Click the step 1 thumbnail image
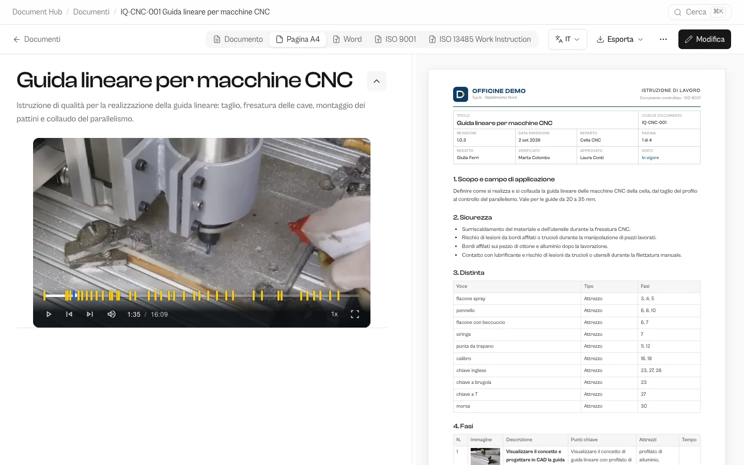This screenshot has height=465, width=744. pyautogui.click(x=485, y=456)
